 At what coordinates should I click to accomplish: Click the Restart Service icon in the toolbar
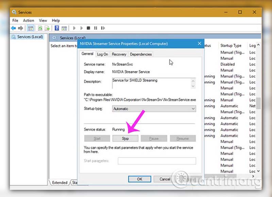[103, 28]
